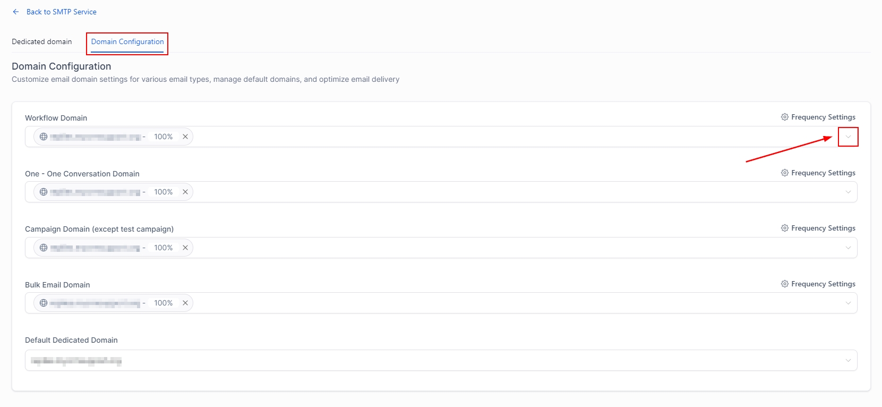Click the Customize email domain settings description text
Viewport: 882px width, 407px height.
click(205, 79)
